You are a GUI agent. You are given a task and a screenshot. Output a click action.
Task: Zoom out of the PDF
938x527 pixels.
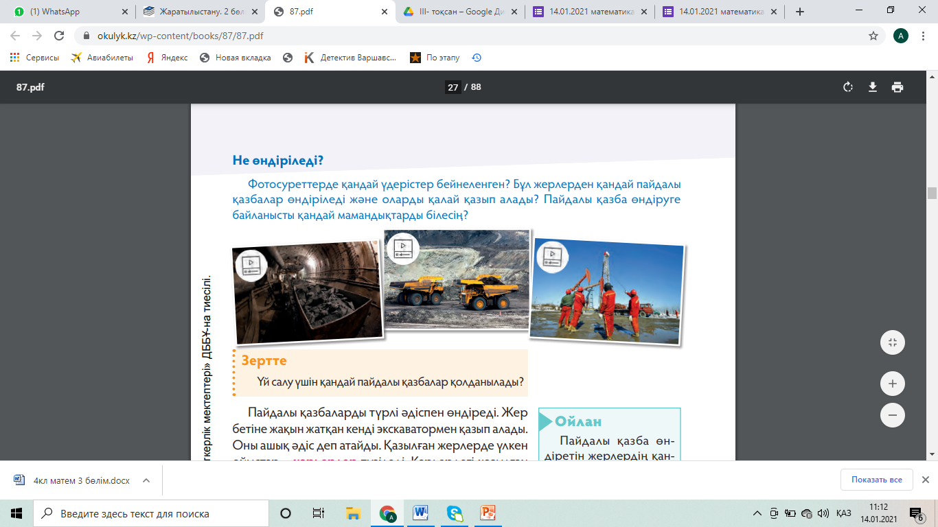tap(893, 415)
